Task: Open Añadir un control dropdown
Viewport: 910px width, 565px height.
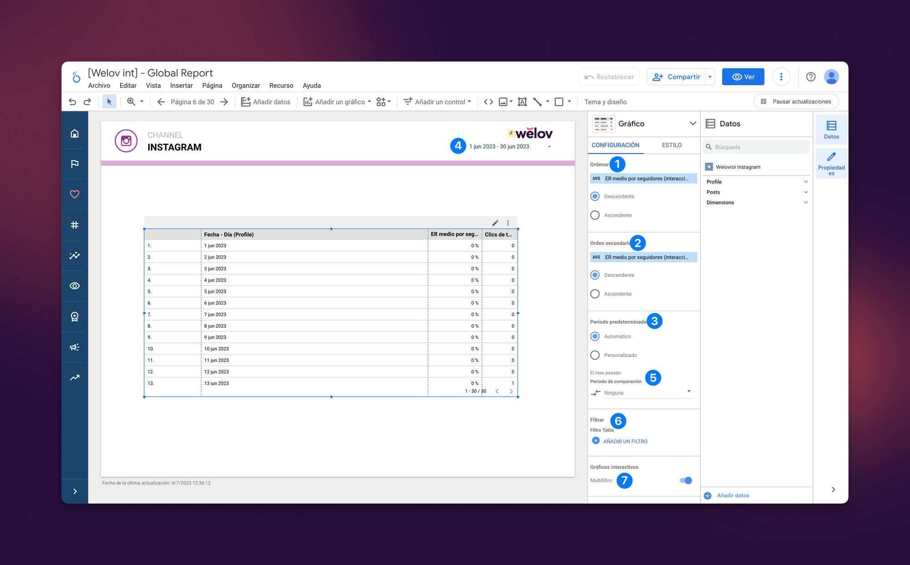Action: click(x=437, y=102)
